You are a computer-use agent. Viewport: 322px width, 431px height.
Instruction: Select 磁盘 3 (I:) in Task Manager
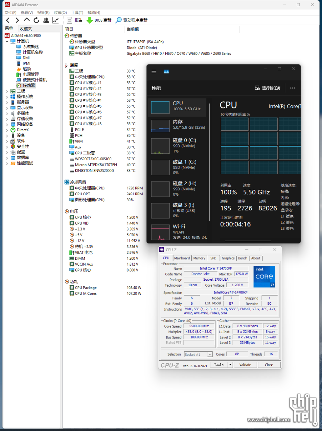click(x=177, y=210)
